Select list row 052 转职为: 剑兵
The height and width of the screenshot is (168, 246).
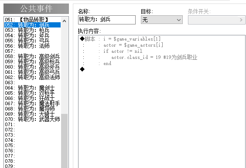[32, 25]
